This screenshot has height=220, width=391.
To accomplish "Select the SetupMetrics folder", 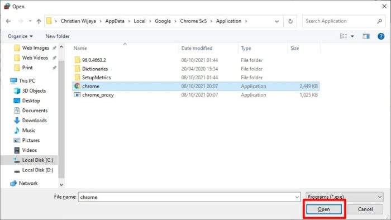I will pyautogui.click(x=96, y=78).
